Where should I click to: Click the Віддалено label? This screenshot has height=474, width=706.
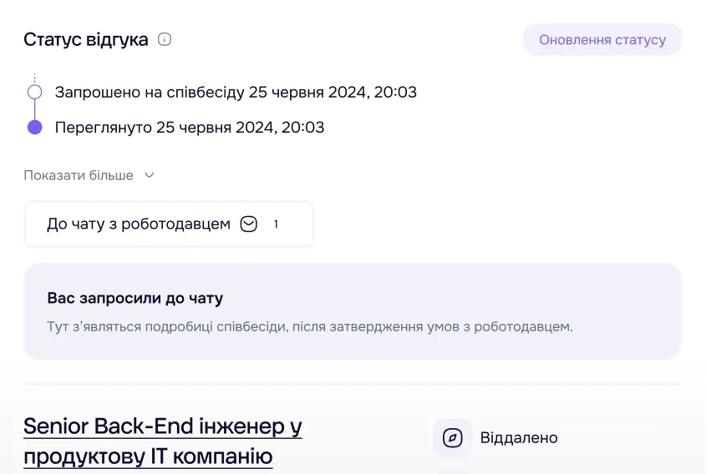pyautogui.click(x=519, y=437)
